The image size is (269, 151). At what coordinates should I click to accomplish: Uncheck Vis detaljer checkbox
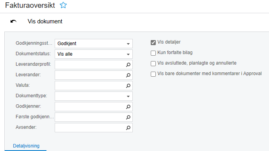pyautogui.click(x=153, y=42)
